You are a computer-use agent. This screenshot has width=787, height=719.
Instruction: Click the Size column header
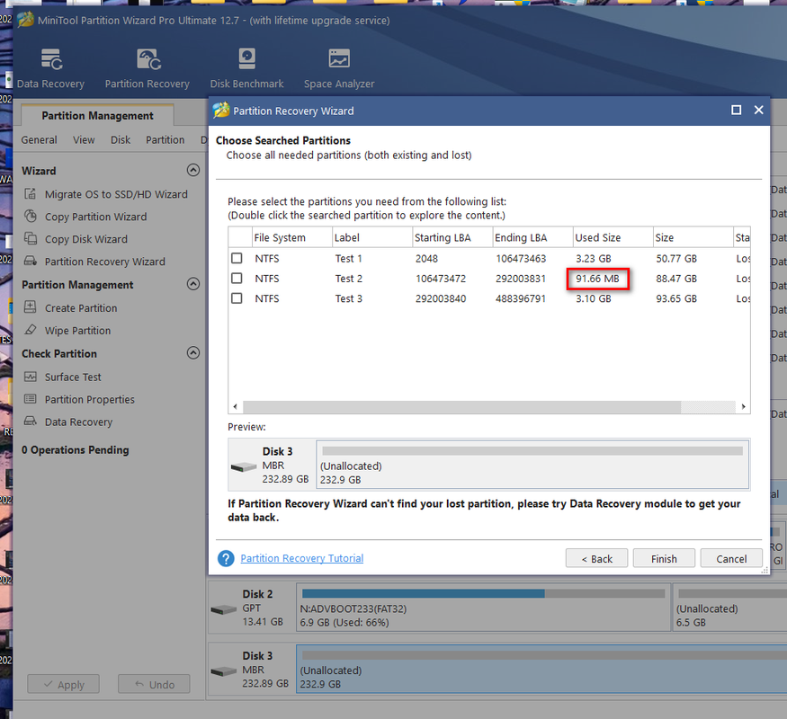point(693,237)
